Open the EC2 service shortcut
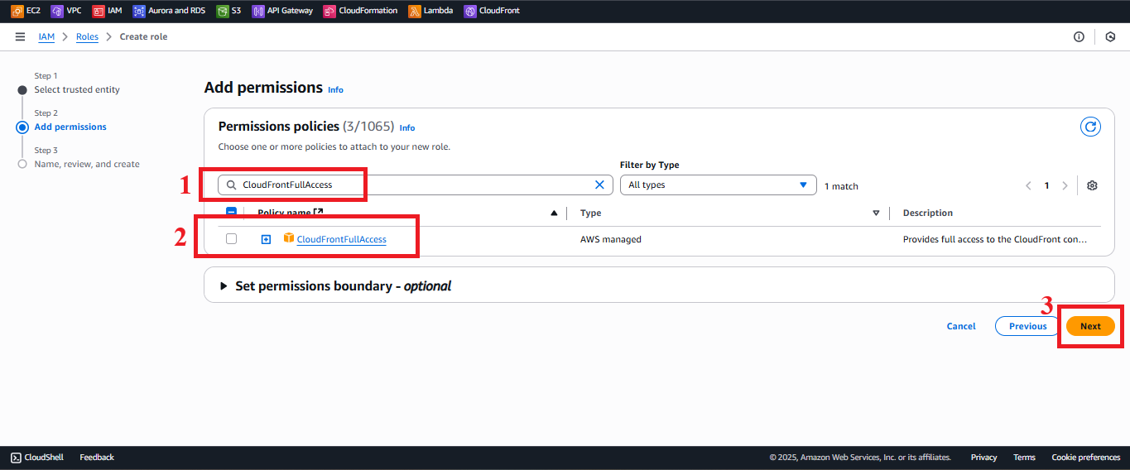This screenshot has height=470, width=1130. [25, 11]
